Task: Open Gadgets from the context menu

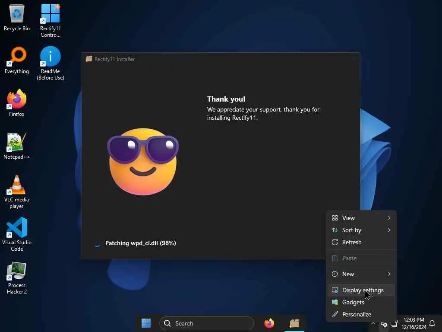Action: point(361,302)
